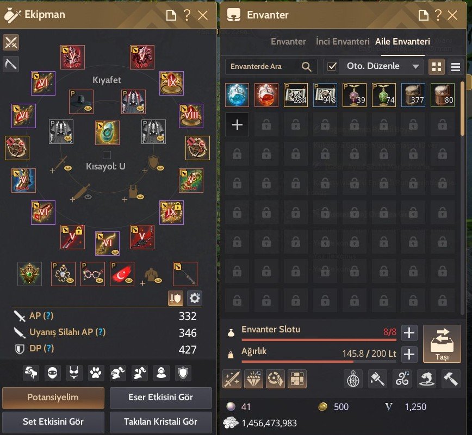This screenshot has width=472, height=435.
Task: Tick the checkbox above Kısayol: U
Action: click(x=107, y=155)
